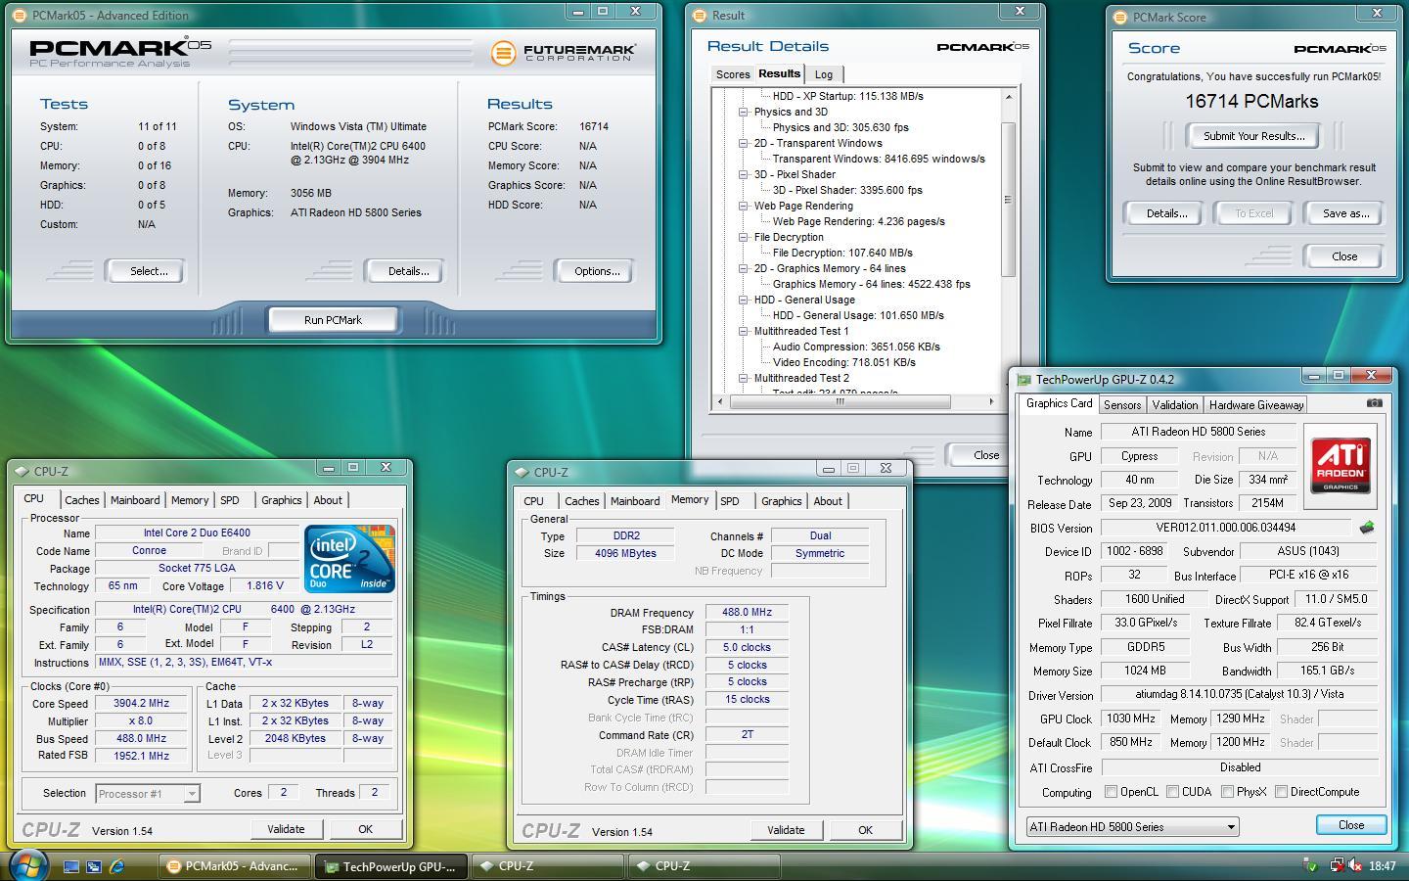Click Options... under Results
1409x881 pixels.
[x=597, y=271]
